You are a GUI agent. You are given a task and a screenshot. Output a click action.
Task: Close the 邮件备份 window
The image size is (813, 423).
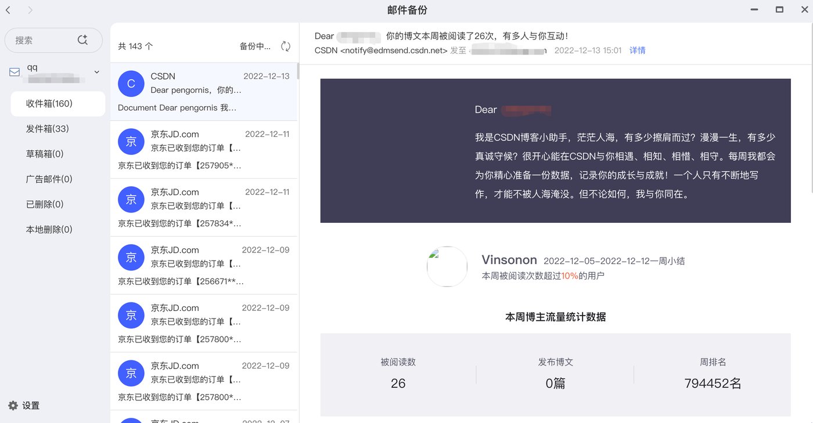click(x=804, y=10)
